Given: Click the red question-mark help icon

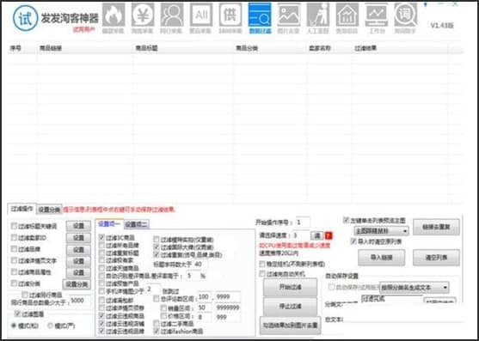Looking at the screenshot, I should click(x=329, y=235).
